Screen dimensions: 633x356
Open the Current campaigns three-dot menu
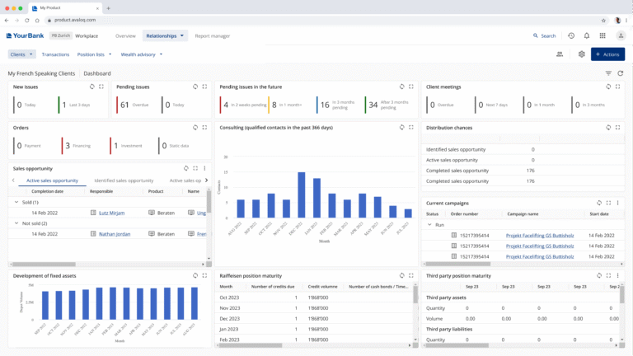[618, 202]
